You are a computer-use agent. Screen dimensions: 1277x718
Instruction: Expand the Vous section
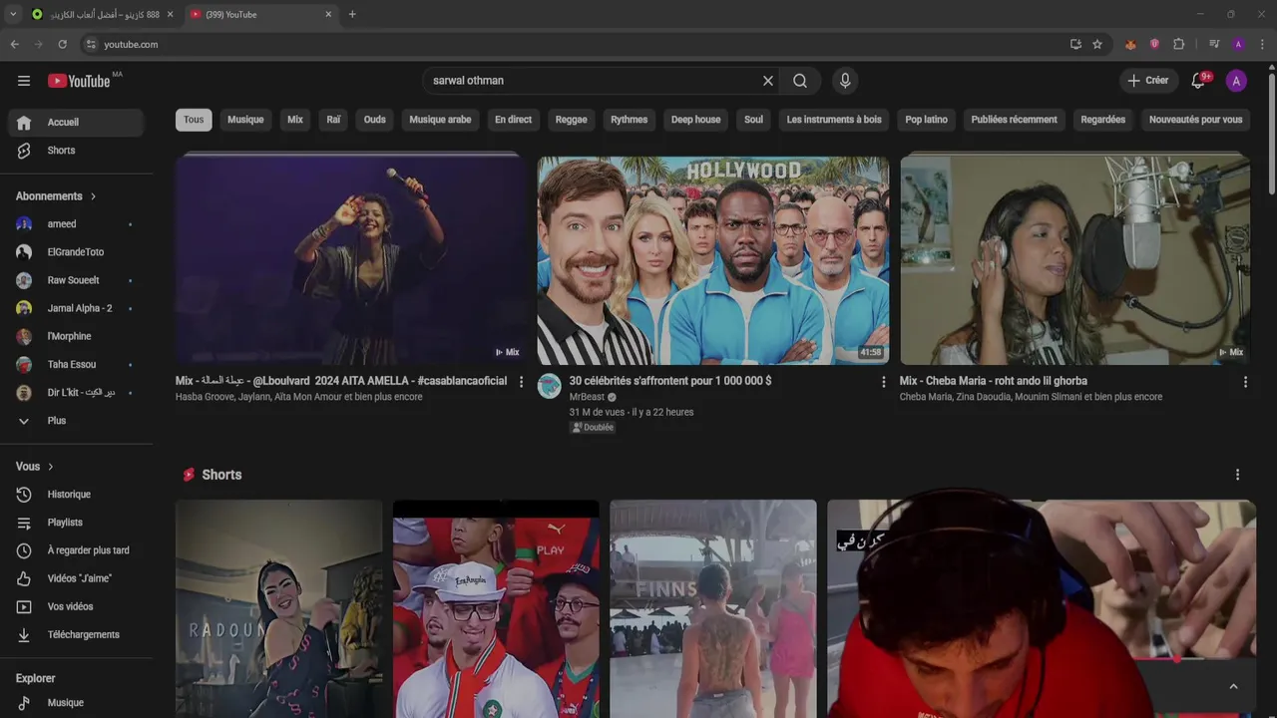[35, 467]
